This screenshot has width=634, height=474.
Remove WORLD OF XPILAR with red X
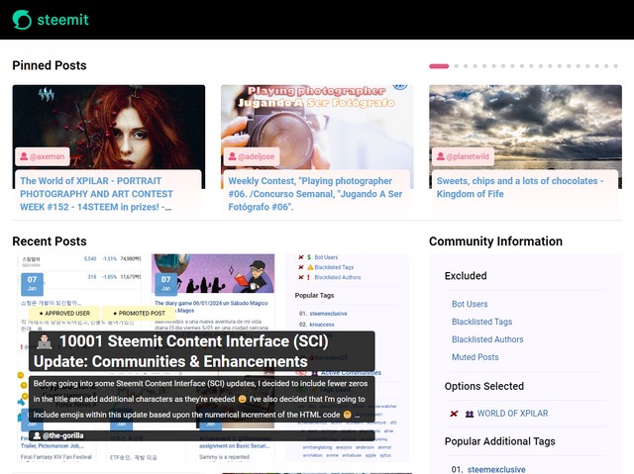coord(454,414)
